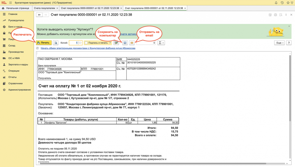Click the Банк и касса coin icon
This screenshot has height=167, width=295.
tap(4, 27)
